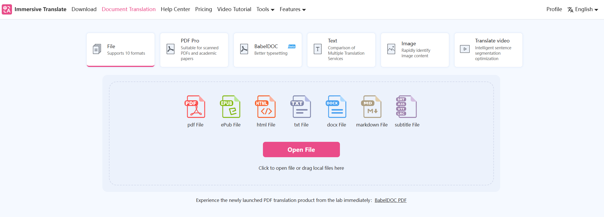Open the Translate video tab
The width and height of the screenshot is (604, 217).
click(x=489, y=50)
